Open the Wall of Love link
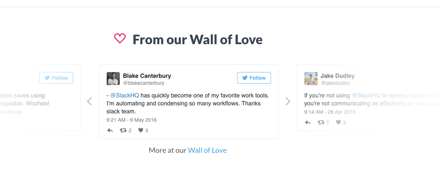 coord(207,150)
